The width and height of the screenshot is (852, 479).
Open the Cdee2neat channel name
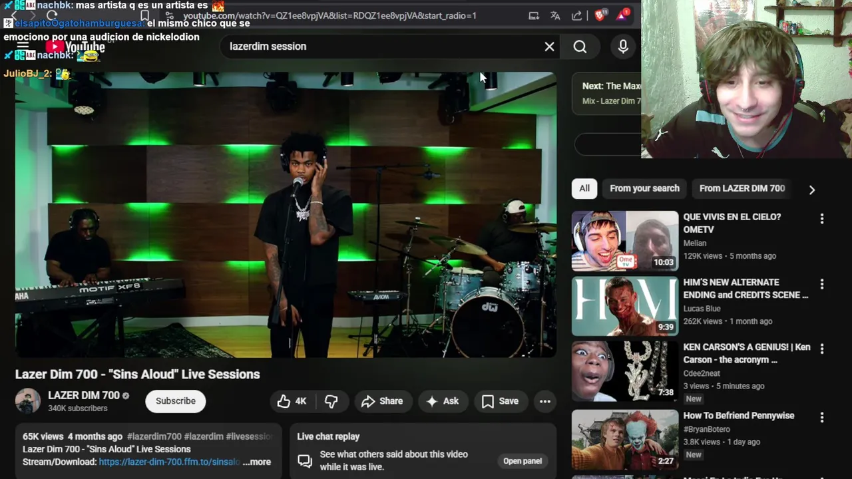click(x=702, y=373)
